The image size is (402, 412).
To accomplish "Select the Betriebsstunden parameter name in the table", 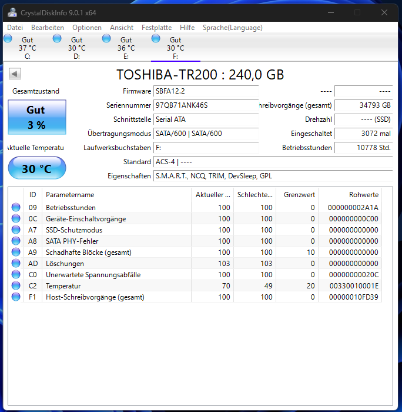I will point(71,208).
